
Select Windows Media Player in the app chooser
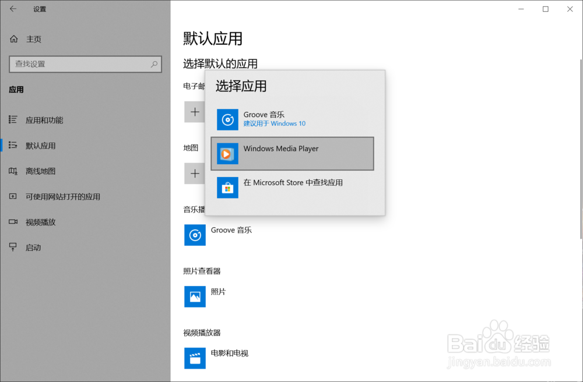click(291, 154)
